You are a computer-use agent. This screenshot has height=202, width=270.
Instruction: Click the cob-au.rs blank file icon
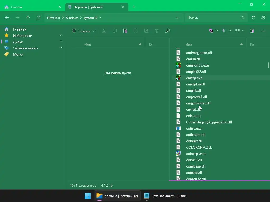tap(178, 116)
